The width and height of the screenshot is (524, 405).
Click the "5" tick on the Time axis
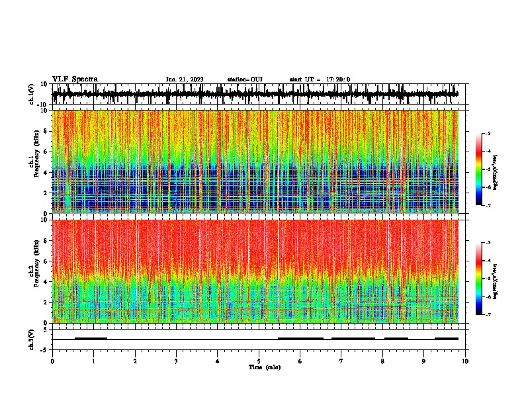point(259,361)
